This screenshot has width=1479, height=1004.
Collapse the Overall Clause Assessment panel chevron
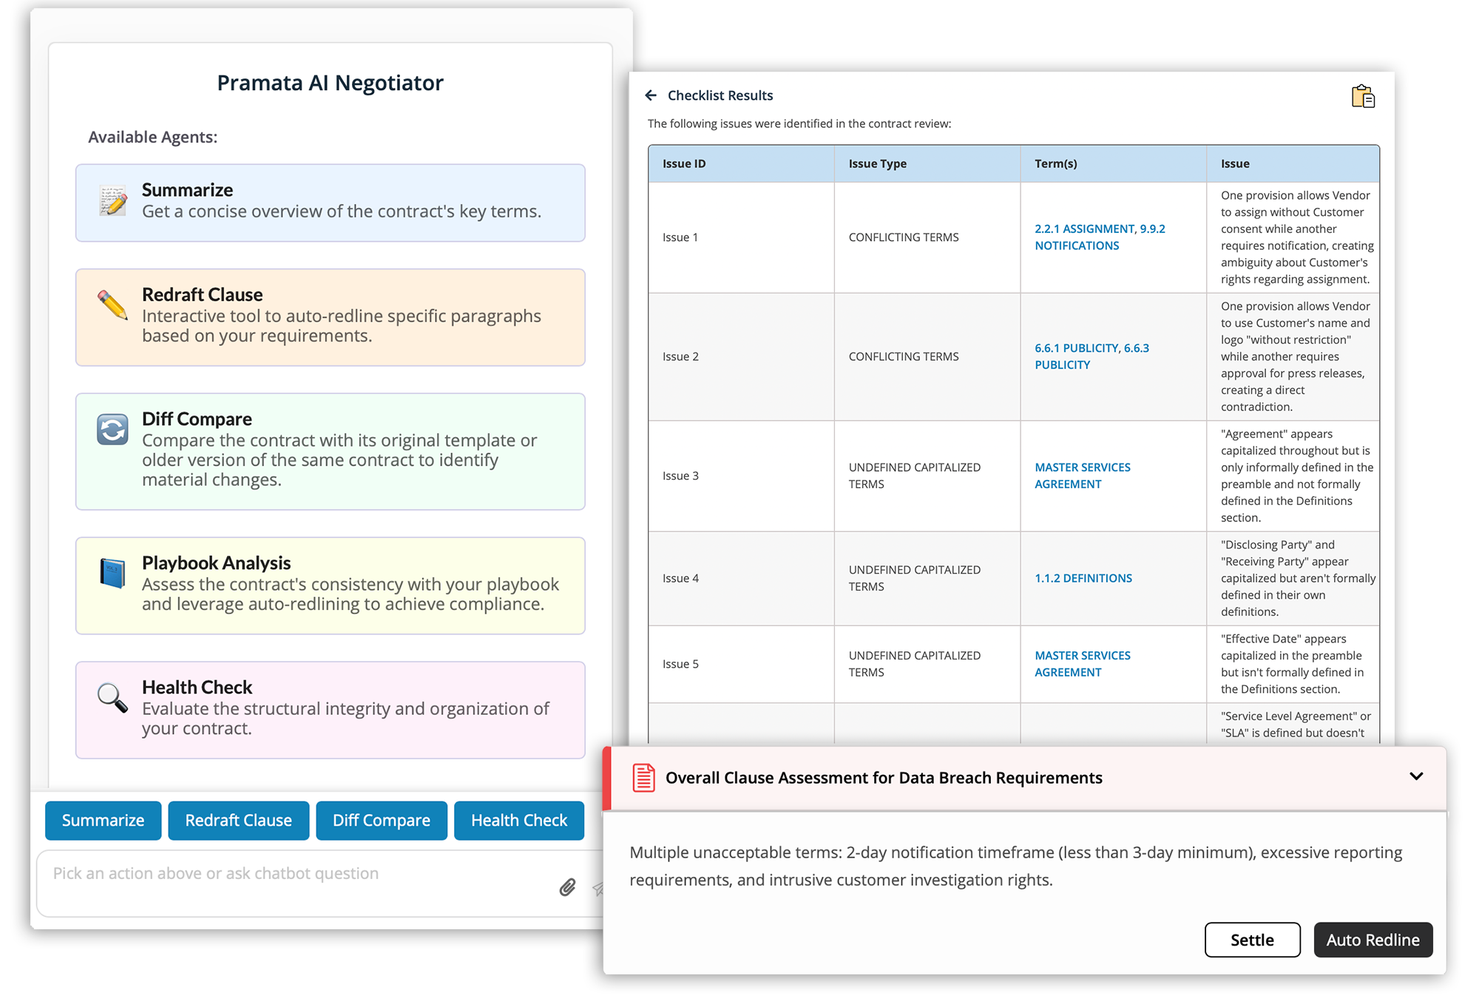pos(1416,776)
